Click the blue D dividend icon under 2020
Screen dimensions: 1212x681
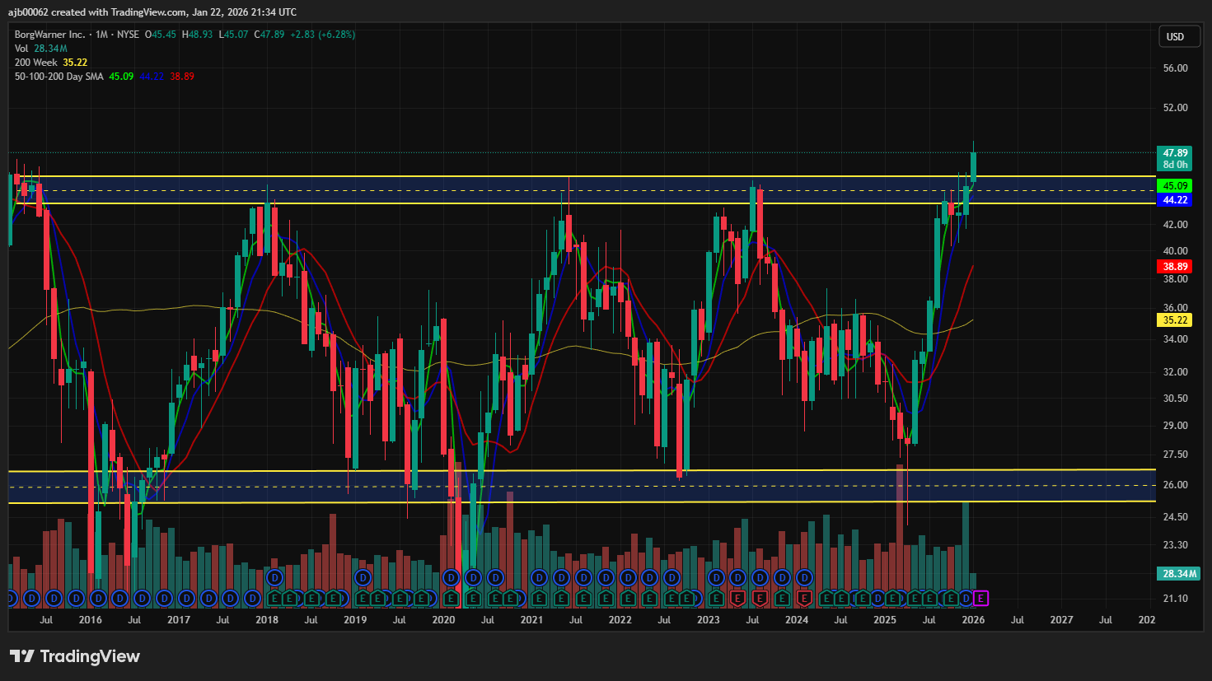point(452,578)
